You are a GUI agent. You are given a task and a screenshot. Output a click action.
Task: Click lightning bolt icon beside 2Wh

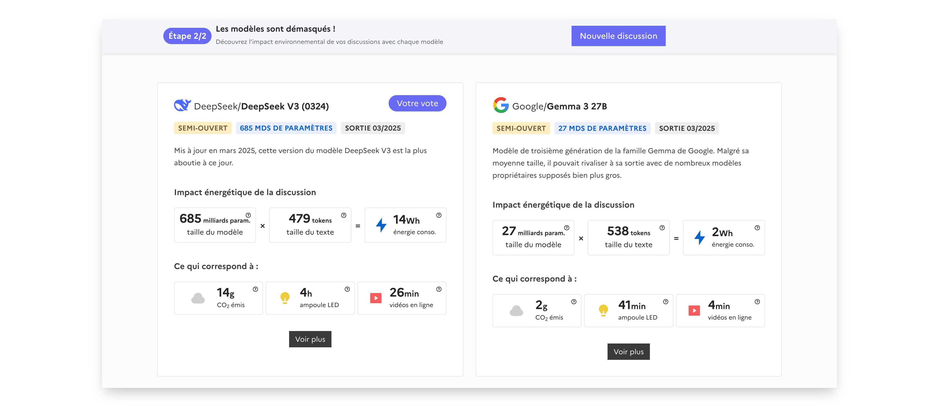click(699, 237)
